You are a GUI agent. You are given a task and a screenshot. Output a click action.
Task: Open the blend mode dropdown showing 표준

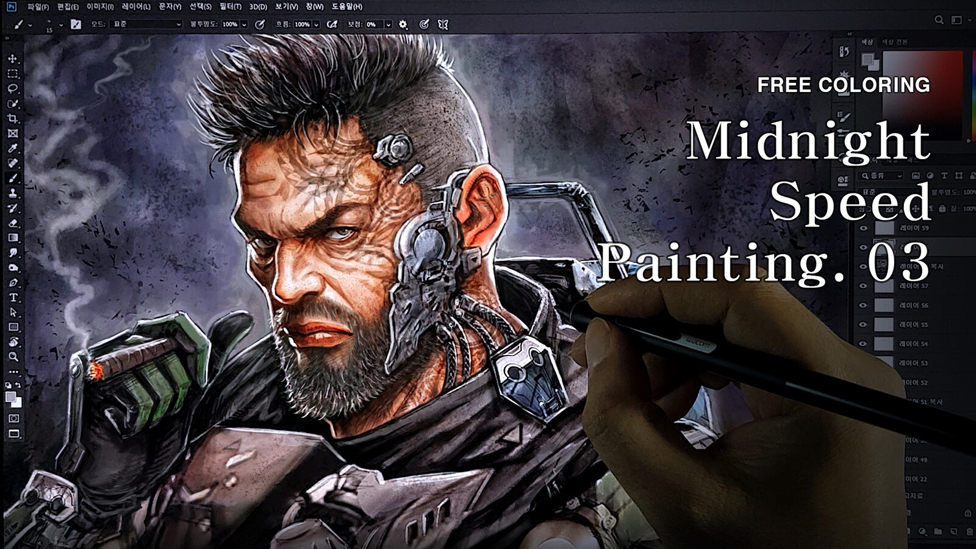(x=146, y=24)
